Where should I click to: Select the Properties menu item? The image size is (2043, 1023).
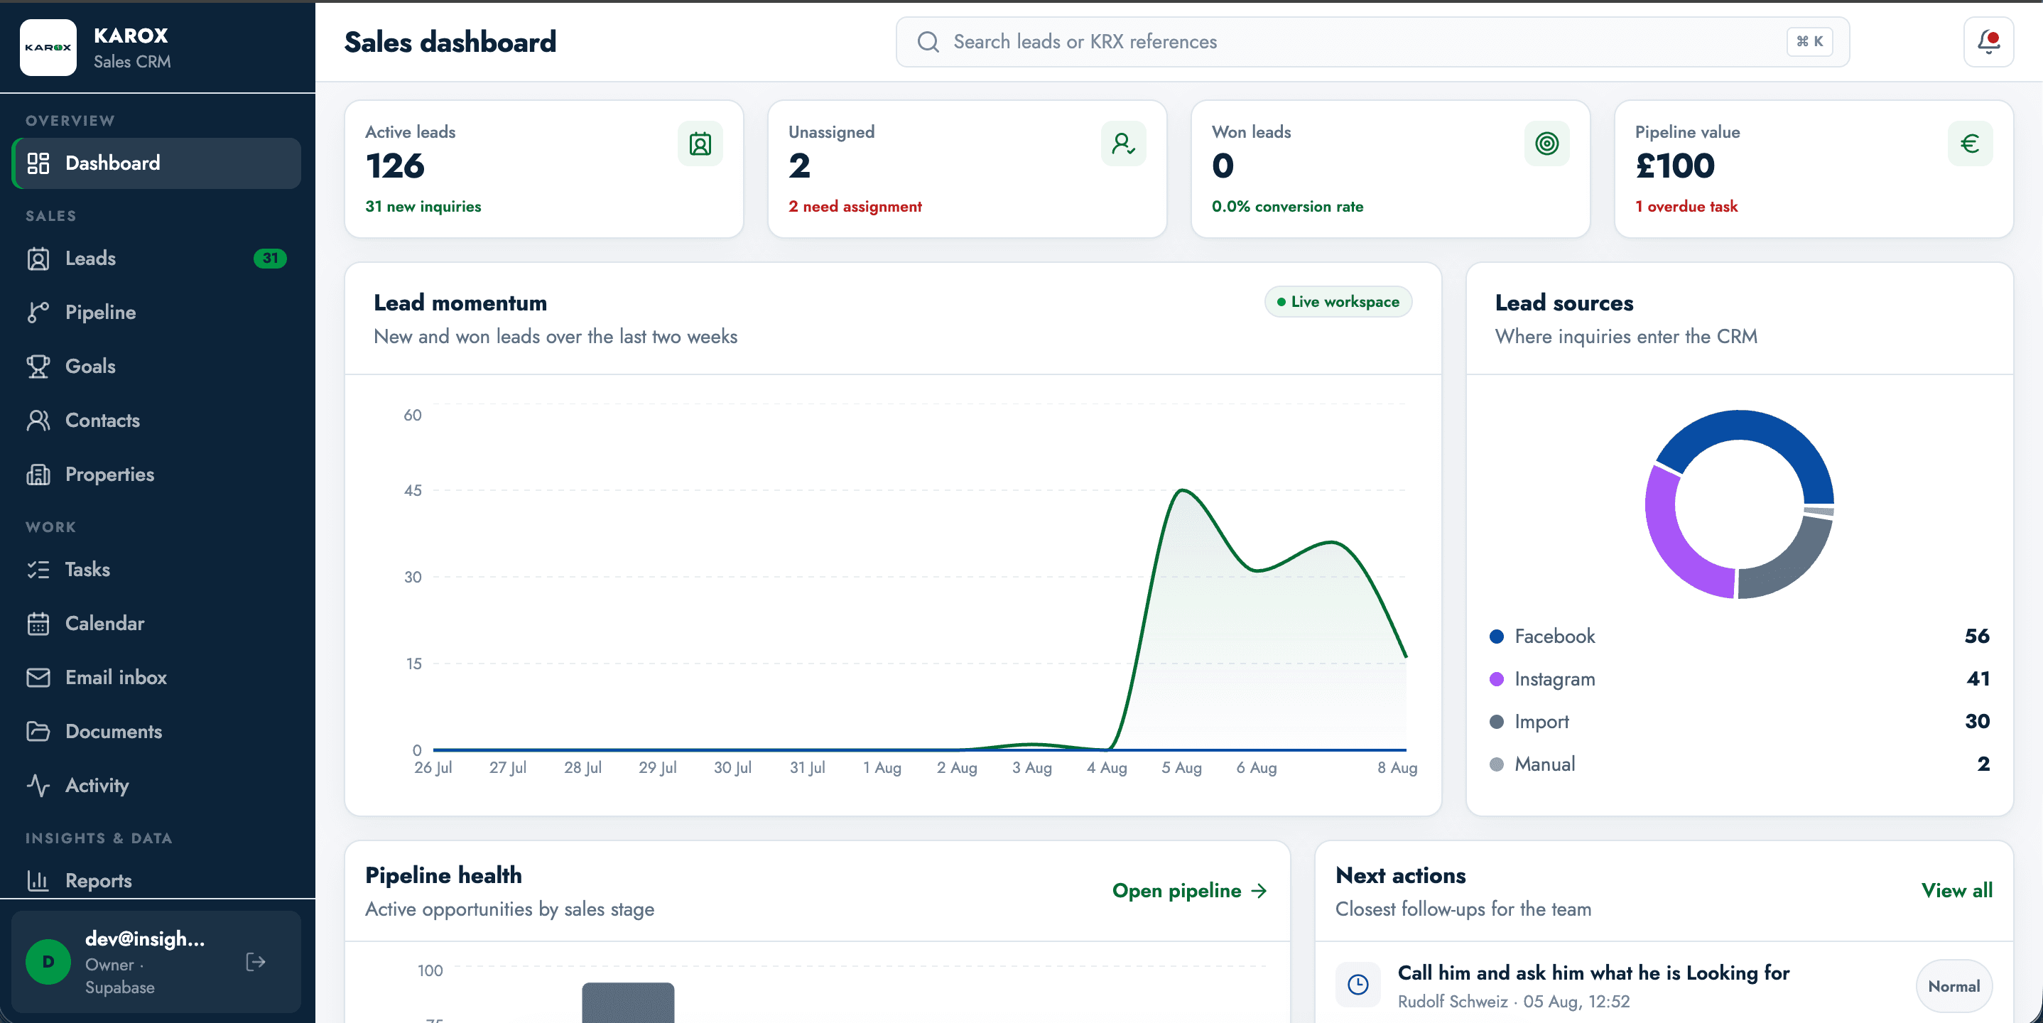(156, 475)
